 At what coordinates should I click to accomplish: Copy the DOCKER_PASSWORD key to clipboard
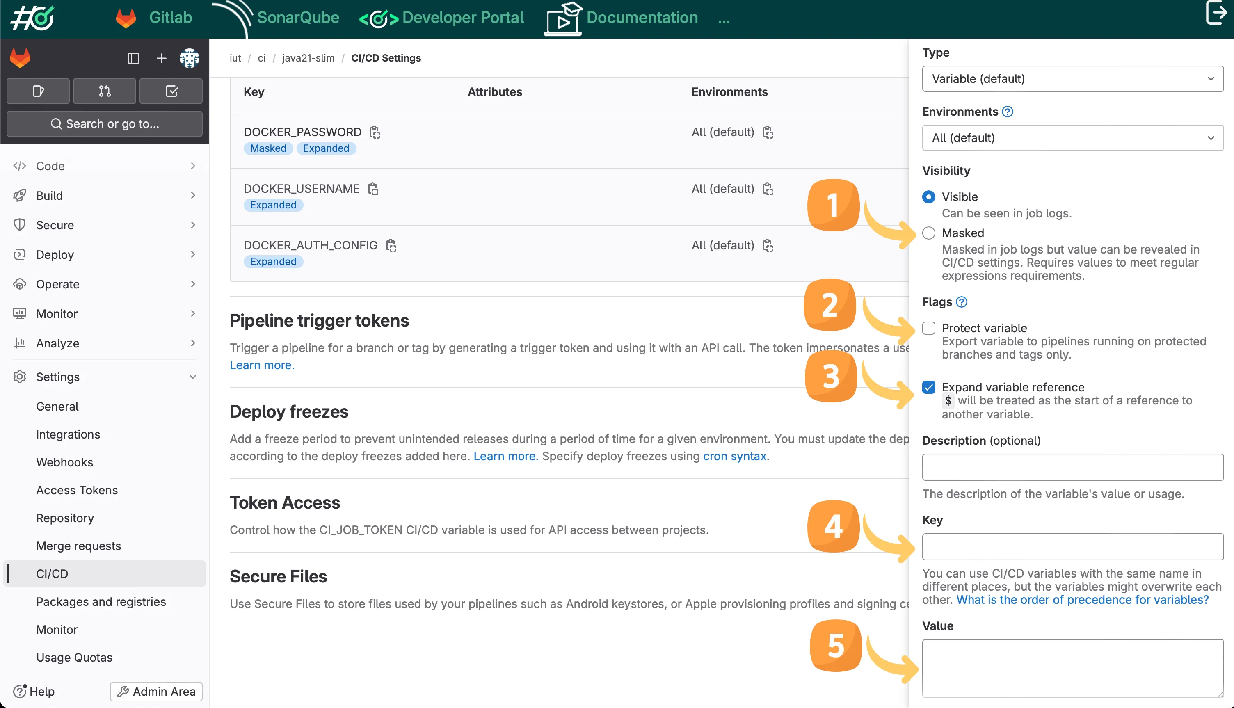[x=375, y=132]
